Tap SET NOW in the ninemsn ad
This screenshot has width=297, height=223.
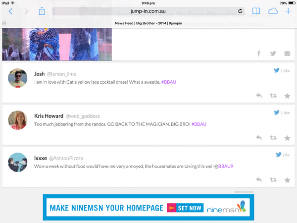click(x=185, y=208)
